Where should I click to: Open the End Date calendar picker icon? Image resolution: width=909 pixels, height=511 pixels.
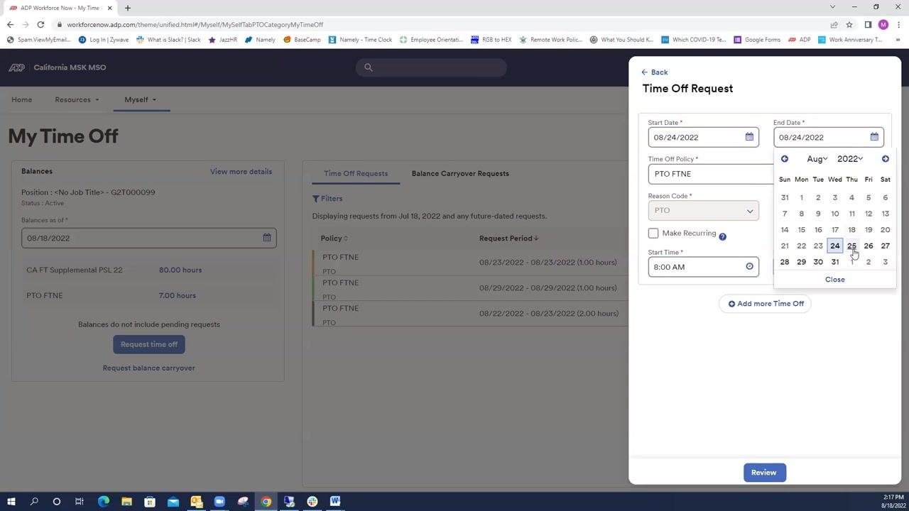point(874,137)
